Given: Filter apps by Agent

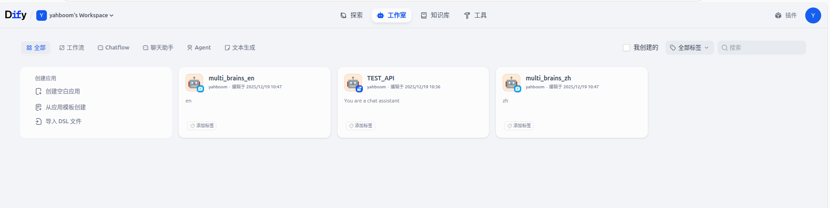Looking at the screenshot, I should pos(199,48).
